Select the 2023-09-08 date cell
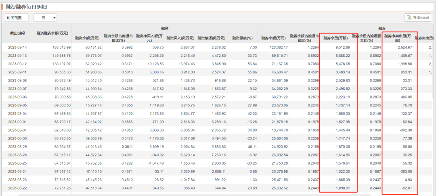 coord(17,81)
